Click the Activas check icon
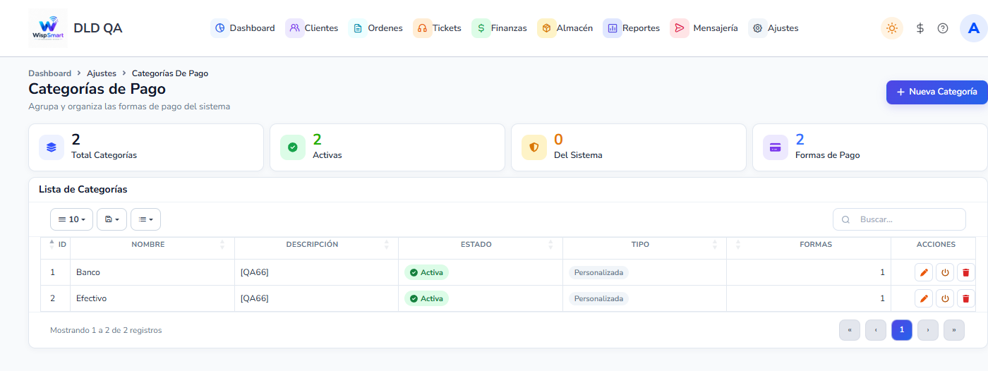Screen dimensions: 988x371 pos(293,147)
